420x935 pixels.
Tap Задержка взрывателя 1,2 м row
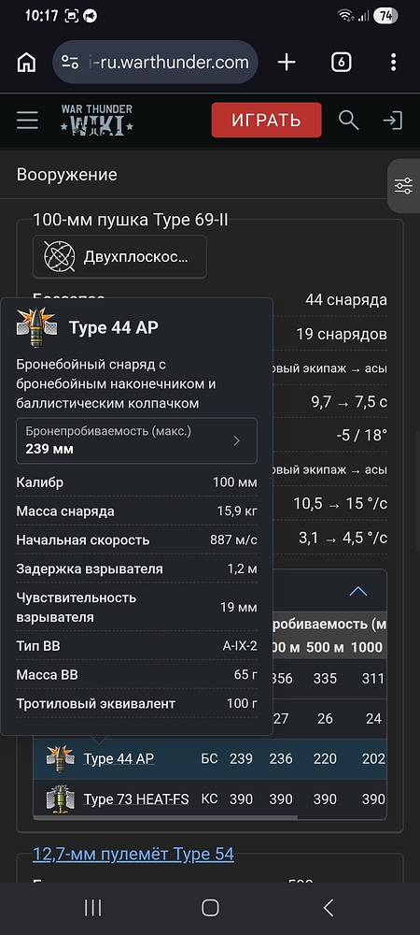pyautogui.click(x=136, y=568)
